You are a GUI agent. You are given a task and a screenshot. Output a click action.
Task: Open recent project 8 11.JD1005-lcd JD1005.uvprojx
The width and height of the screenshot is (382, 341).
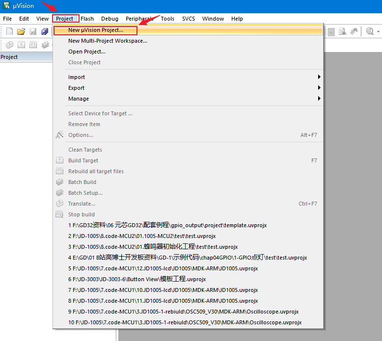[x=188, y=301]
